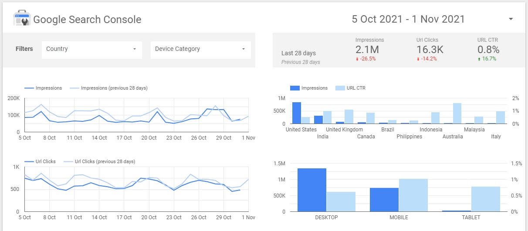Click the TABLET URL CTR bar
This screenshot has width=528, height=231.
point(486,199)
